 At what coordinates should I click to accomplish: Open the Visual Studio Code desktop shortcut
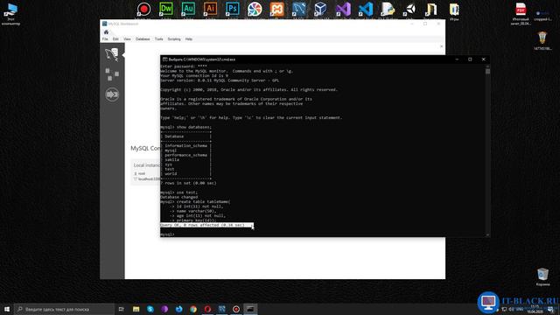(366, 10)
